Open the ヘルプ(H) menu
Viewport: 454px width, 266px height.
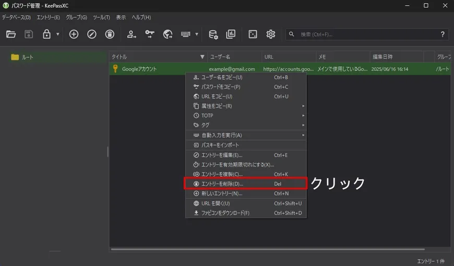tap(141, 17)
